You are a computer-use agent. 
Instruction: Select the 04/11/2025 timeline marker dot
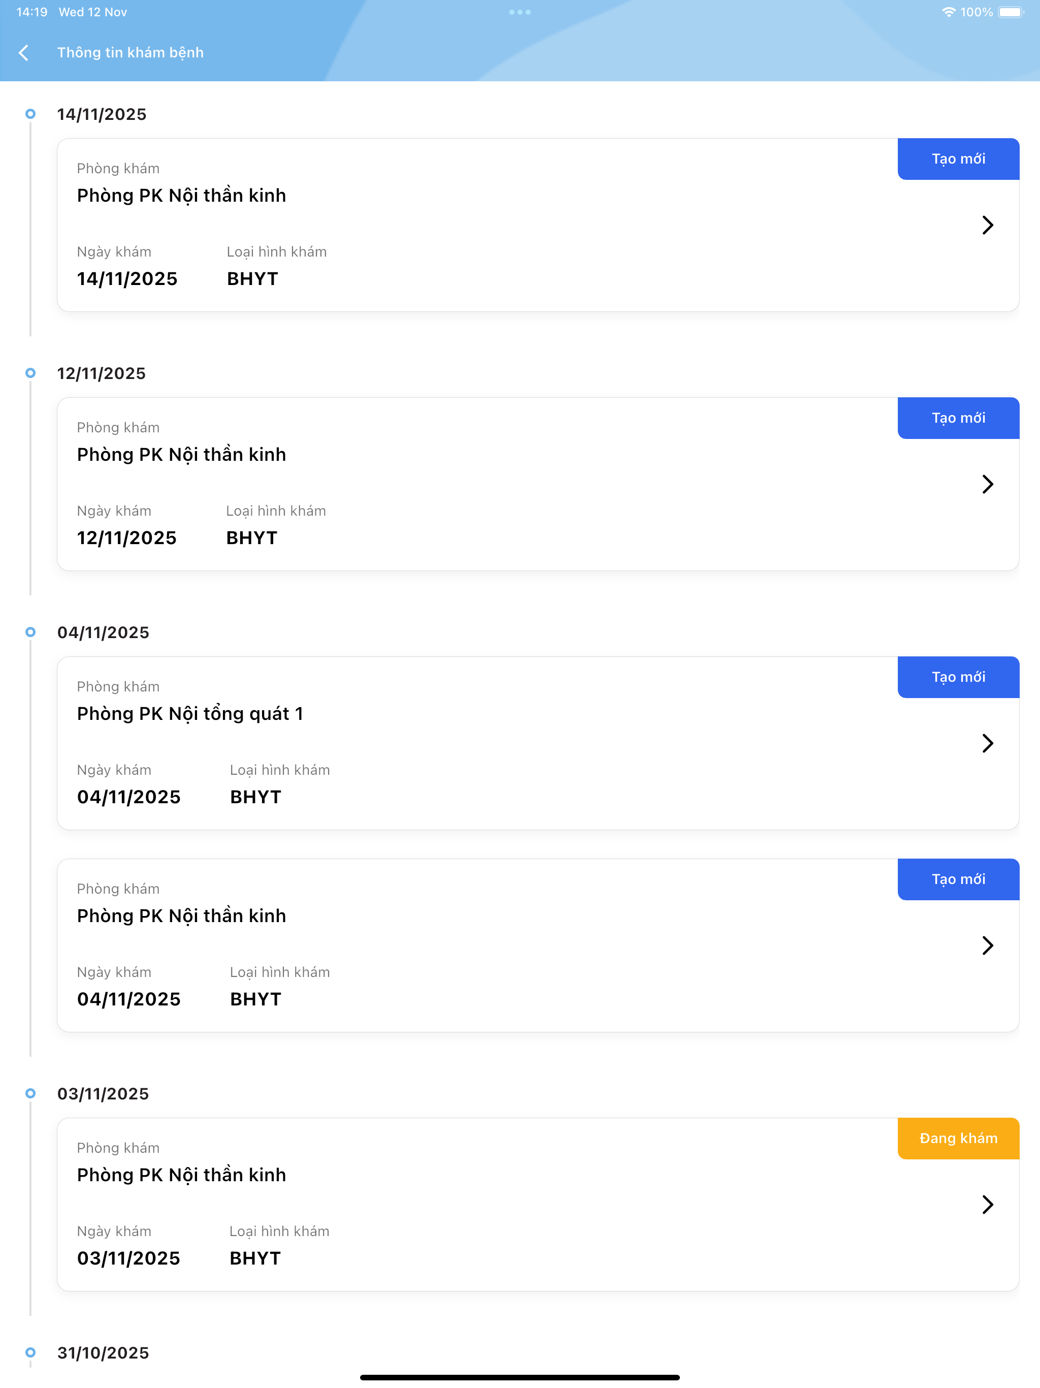(30, 633)
